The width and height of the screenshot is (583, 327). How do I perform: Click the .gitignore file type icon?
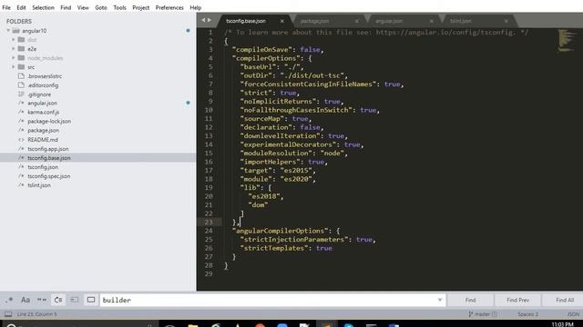(x=21, y=94)
